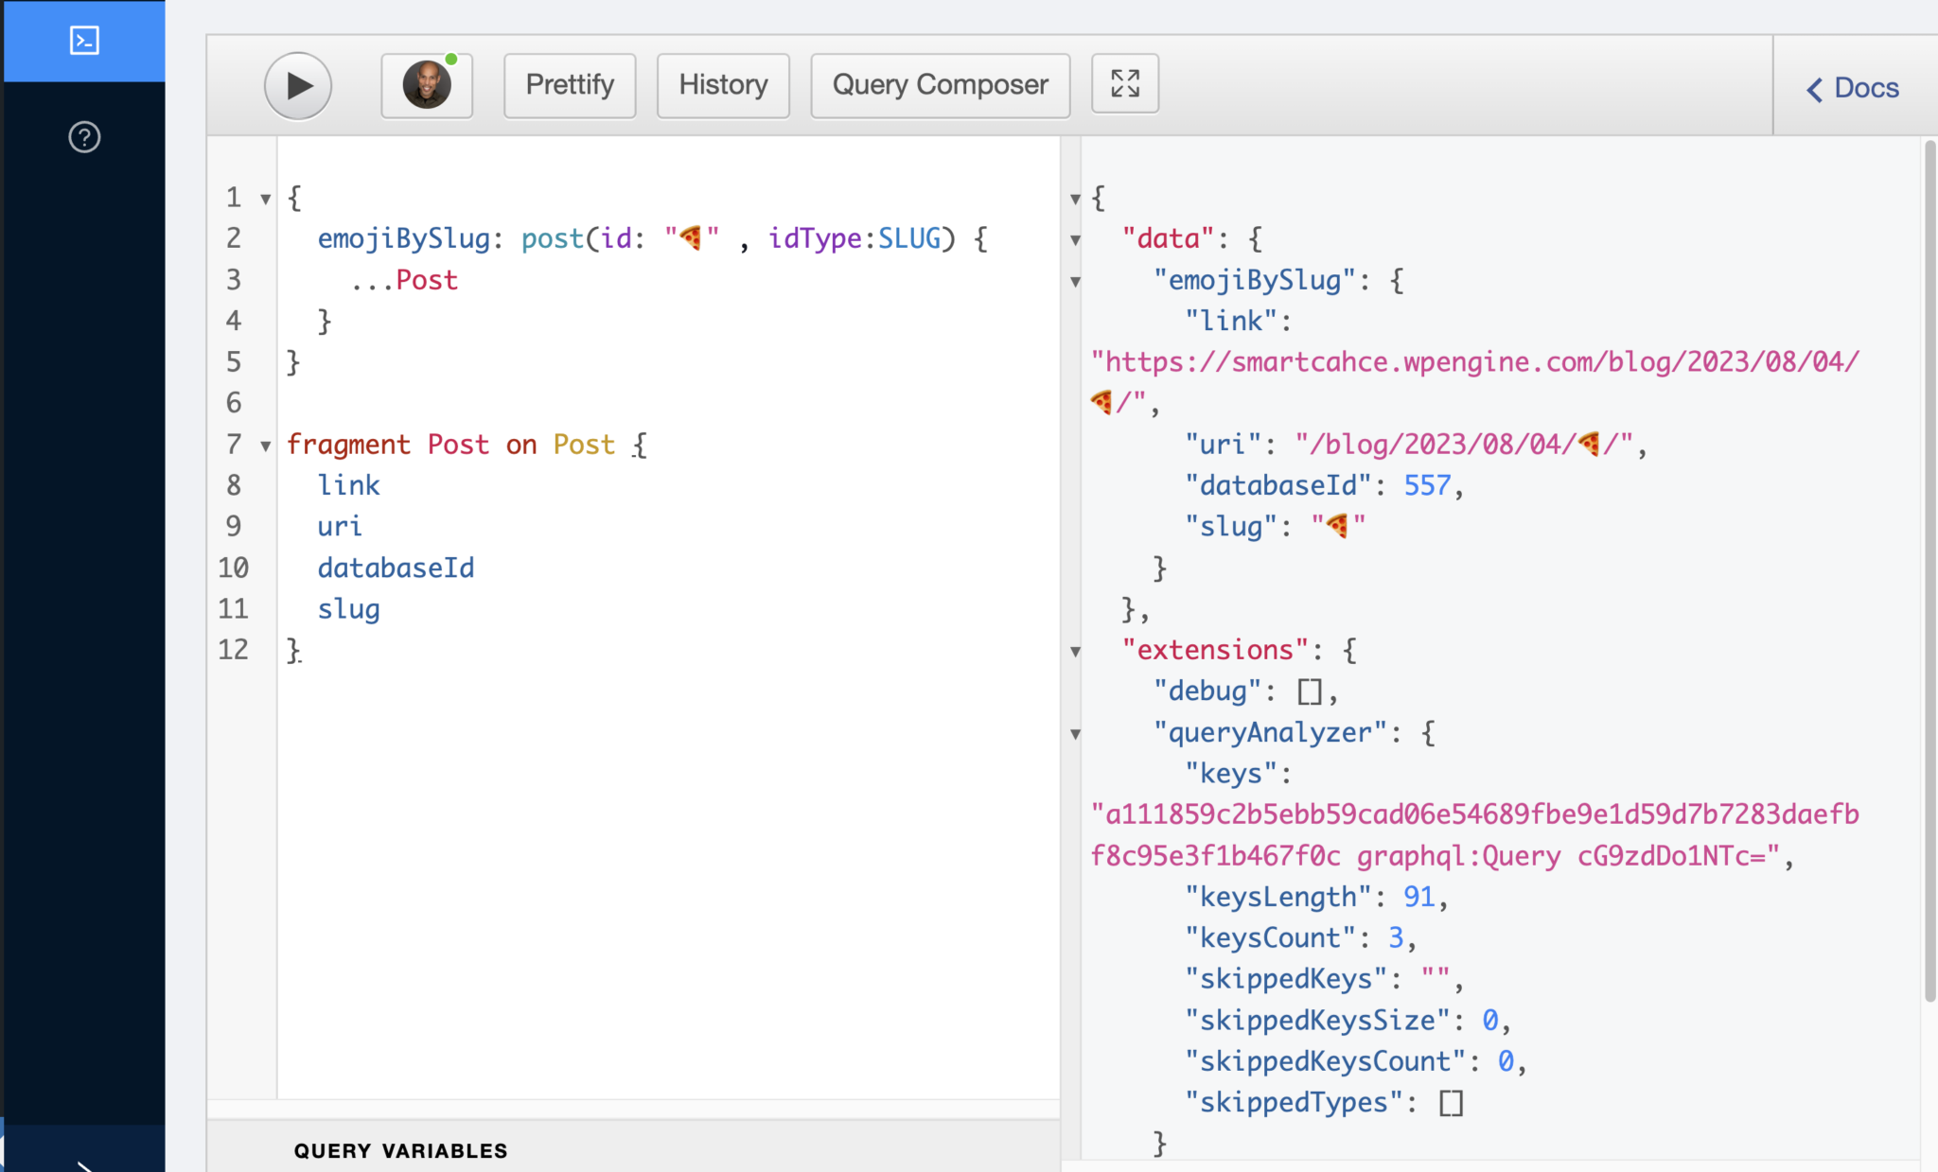The image size is (1938, 1172).
Task: Collapse the extensions section in results
Action: 1077,651
